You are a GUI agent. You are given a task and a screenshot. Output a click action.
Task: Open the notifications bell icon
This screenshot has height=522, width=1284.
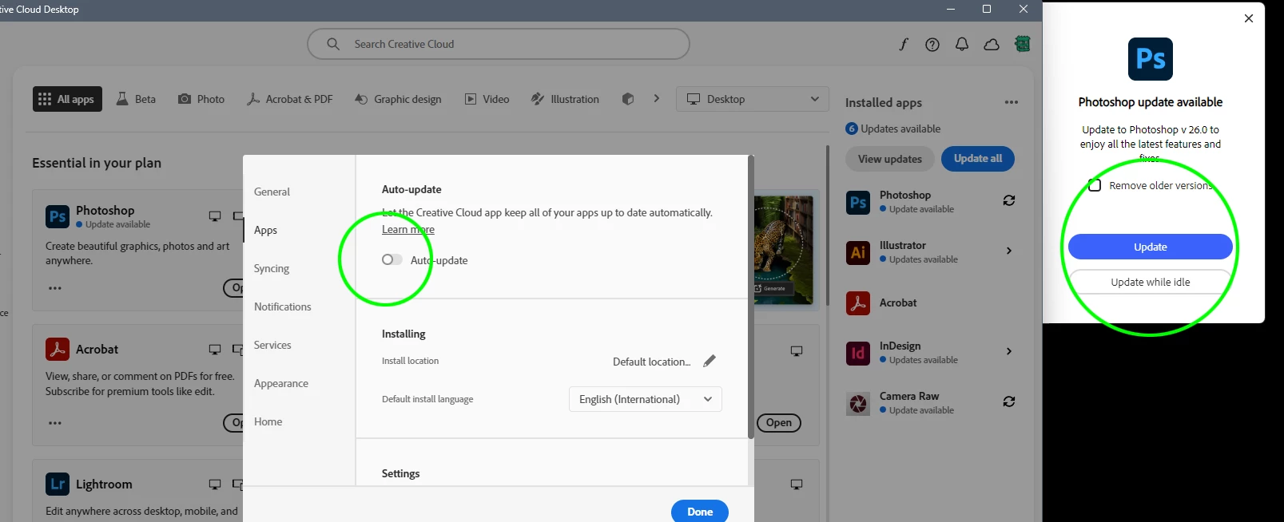pos(962,45)
